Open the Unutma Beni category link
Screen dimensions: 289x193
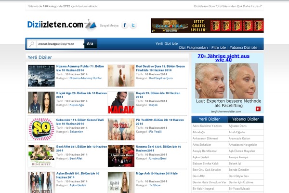[x=158, y=158]
